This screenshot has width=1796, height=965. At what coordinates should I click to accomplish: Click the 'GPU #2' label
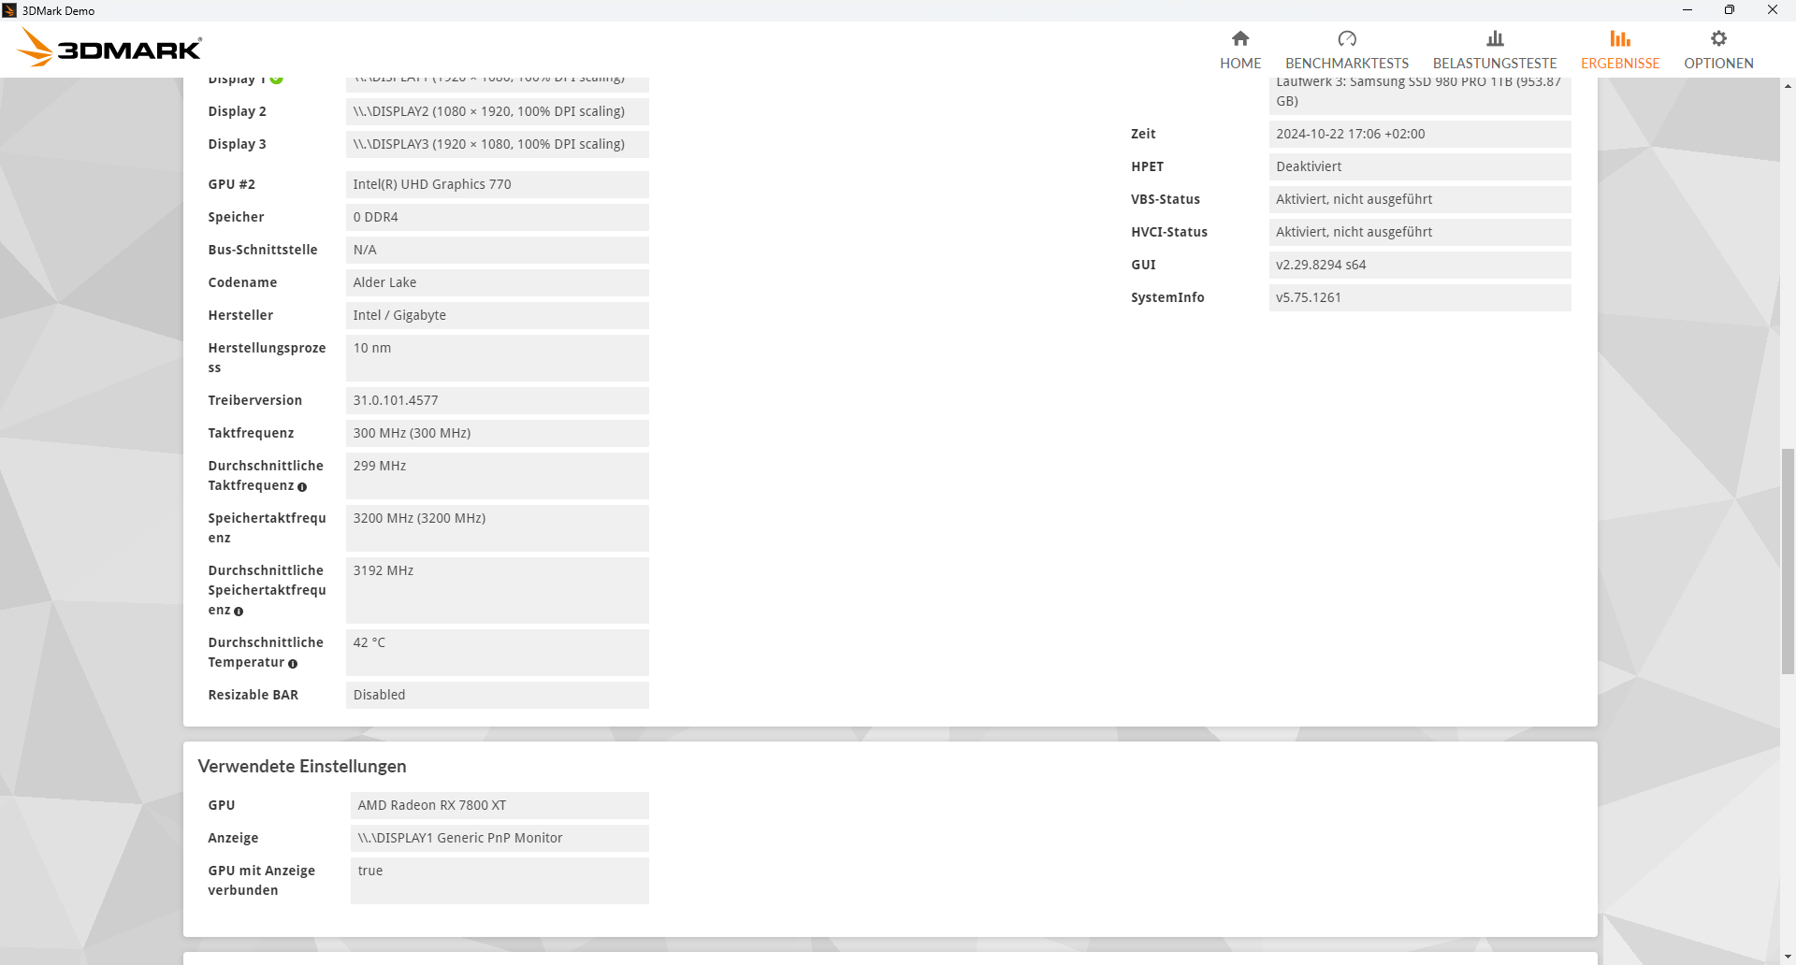[x=232, y=184]
